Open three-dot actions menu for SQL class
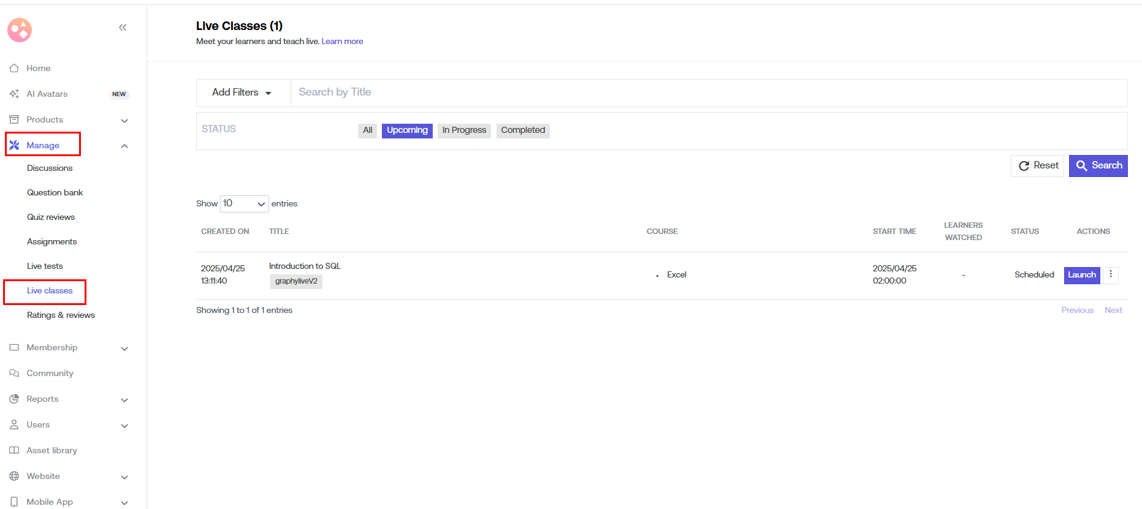This screenshot has width=1142, height=509. (x=1110, y=274)
